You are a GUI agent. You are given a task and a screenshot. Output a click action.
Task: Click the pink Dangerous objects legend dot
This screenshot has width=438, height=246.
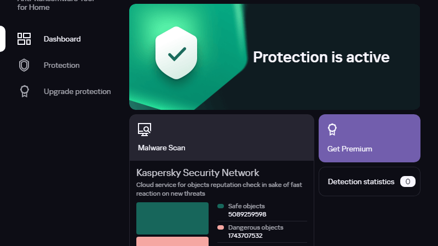point(221,227)
